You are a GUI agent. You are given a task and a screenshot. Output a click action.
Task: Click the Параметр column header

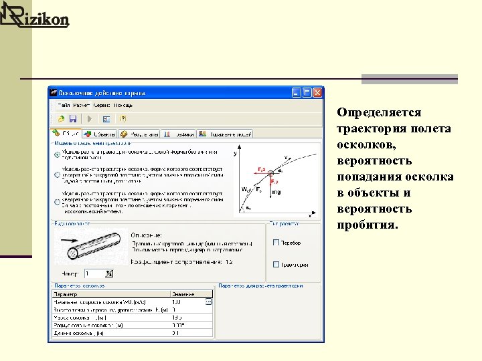coord(111,294)
